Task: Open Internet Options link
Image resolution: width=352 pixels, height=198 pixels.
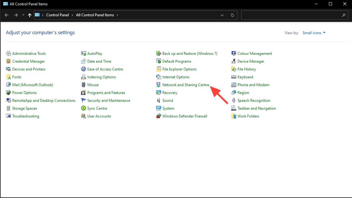Action: point(176,77)
